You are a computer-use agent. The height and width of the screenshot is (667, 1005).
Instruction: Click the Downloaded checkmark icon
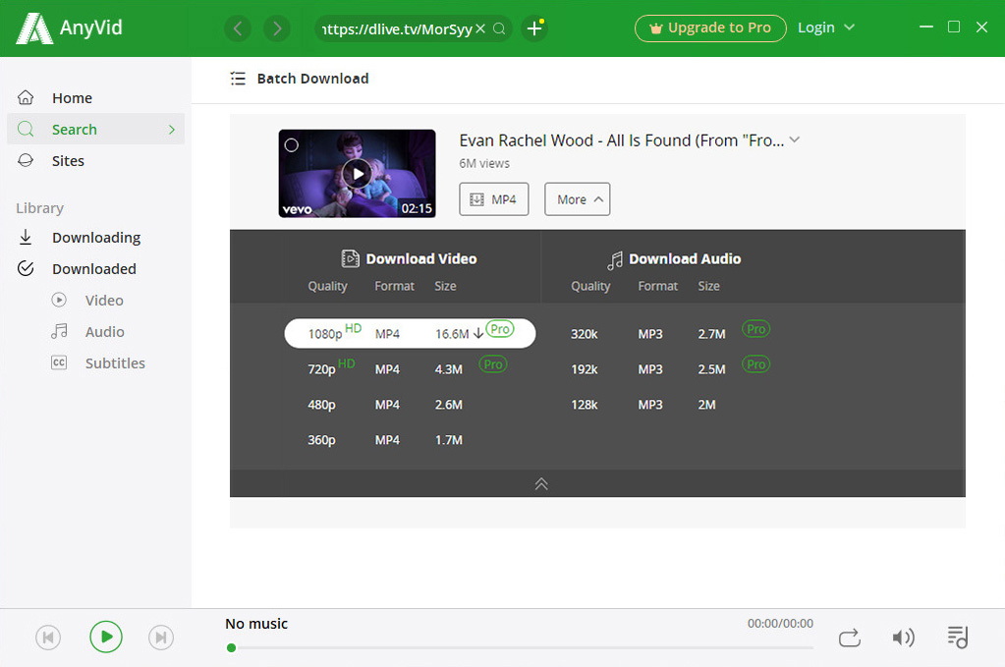26,268
